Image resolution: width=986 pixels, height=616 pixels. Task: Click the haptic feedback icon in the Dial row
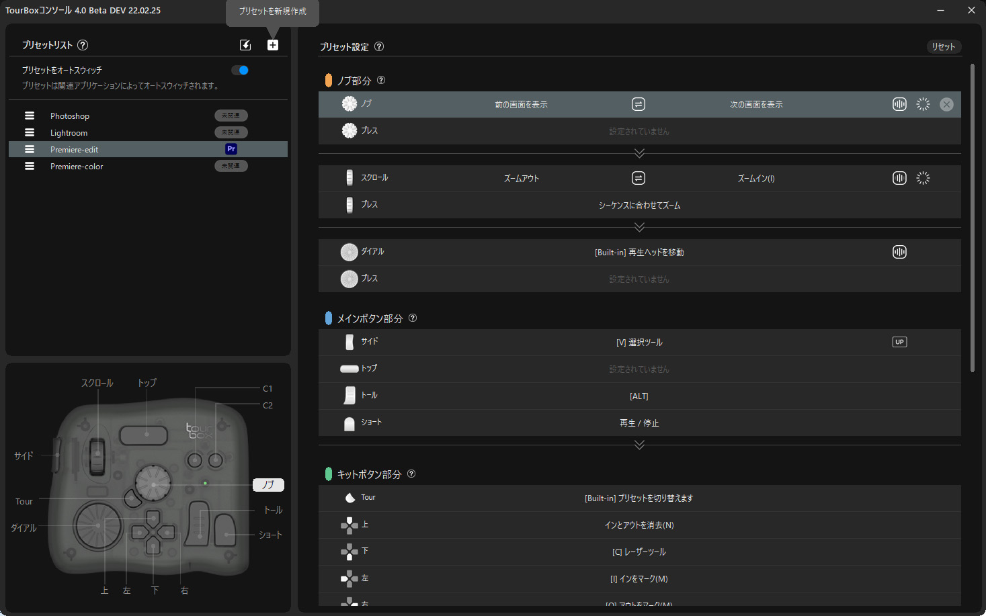coord(899,252)
